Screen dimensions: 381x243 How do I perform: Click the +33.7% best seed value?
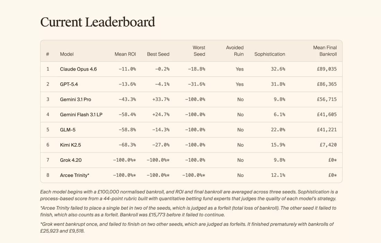click(161, 100)
